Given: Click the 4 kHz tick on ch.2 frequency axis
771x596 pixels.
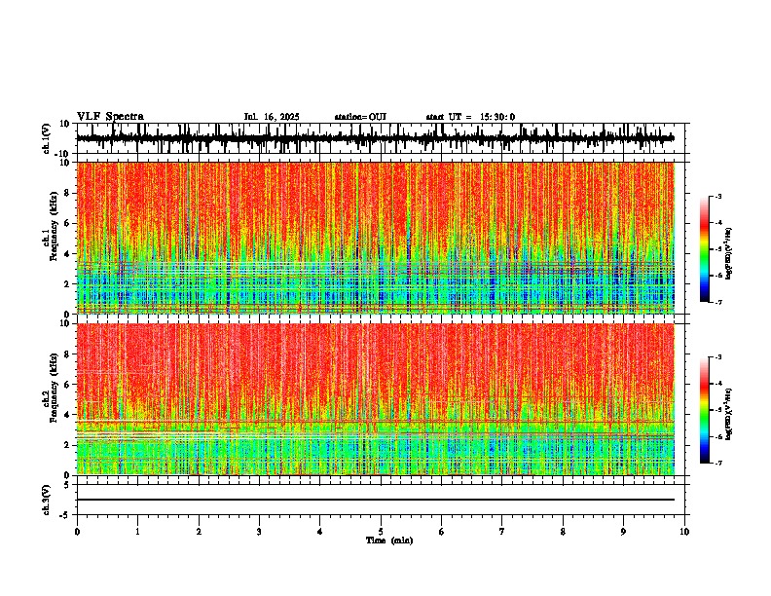Looking at the screenshot, I should coord(67,415).
